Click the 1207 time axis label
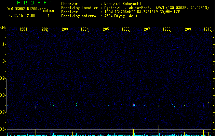Viewport: 215px width, 136px height. [x=146, y=29]
